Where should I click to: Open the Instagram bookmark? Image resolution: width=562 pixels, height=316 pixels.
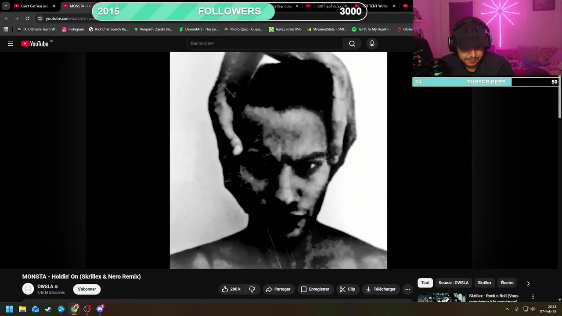pyautogui.click(x=73, y=29)
